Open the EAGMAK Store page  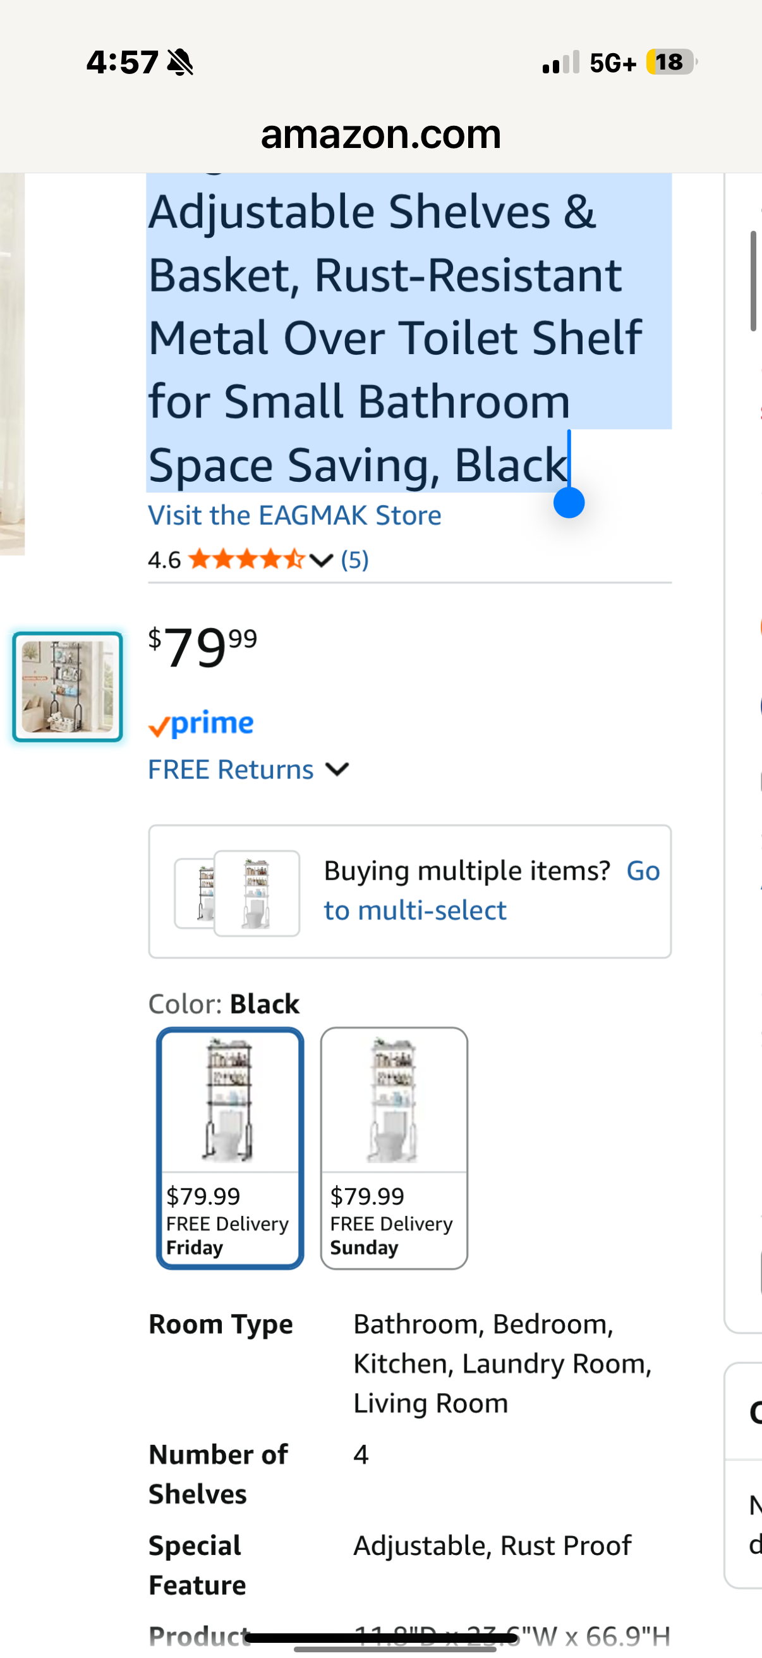coord(294,514)
